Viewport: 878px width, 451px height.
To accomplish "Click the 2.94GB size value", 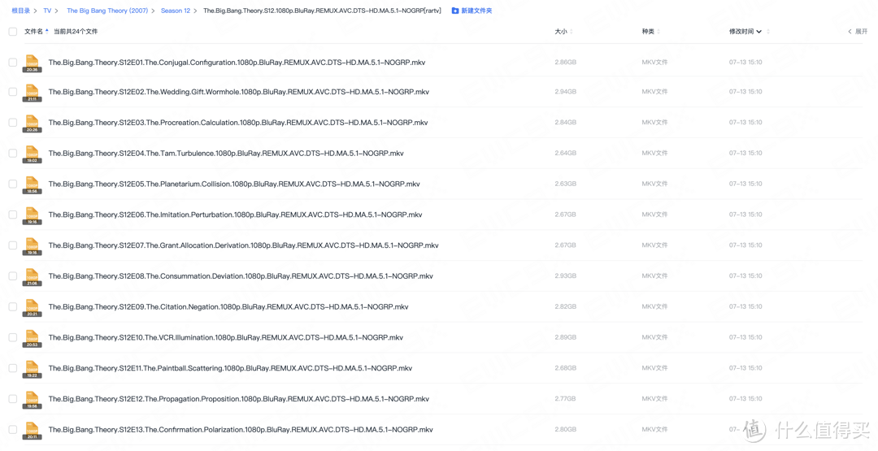I will [x=565, y=92].
